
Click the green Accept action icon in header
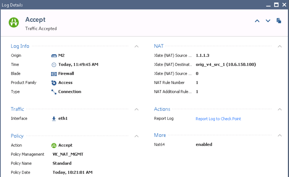tap(14, 23)
